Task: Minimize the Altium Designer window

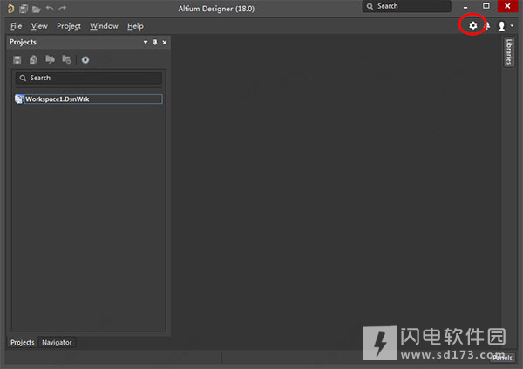Action: pyautogui.click(x=465, y=7)
